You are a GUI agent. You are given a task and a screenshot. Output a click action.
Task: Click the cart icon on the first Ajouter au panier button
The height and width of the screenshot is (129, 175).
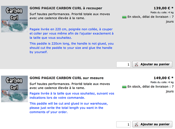click(136, 64)
